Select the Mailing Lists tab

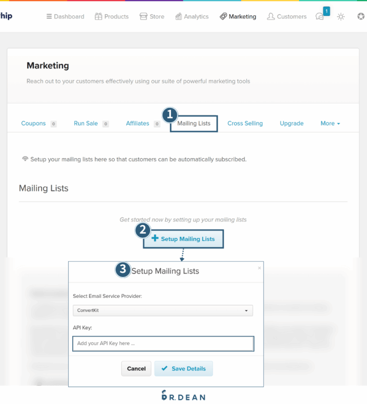(194, 123)
